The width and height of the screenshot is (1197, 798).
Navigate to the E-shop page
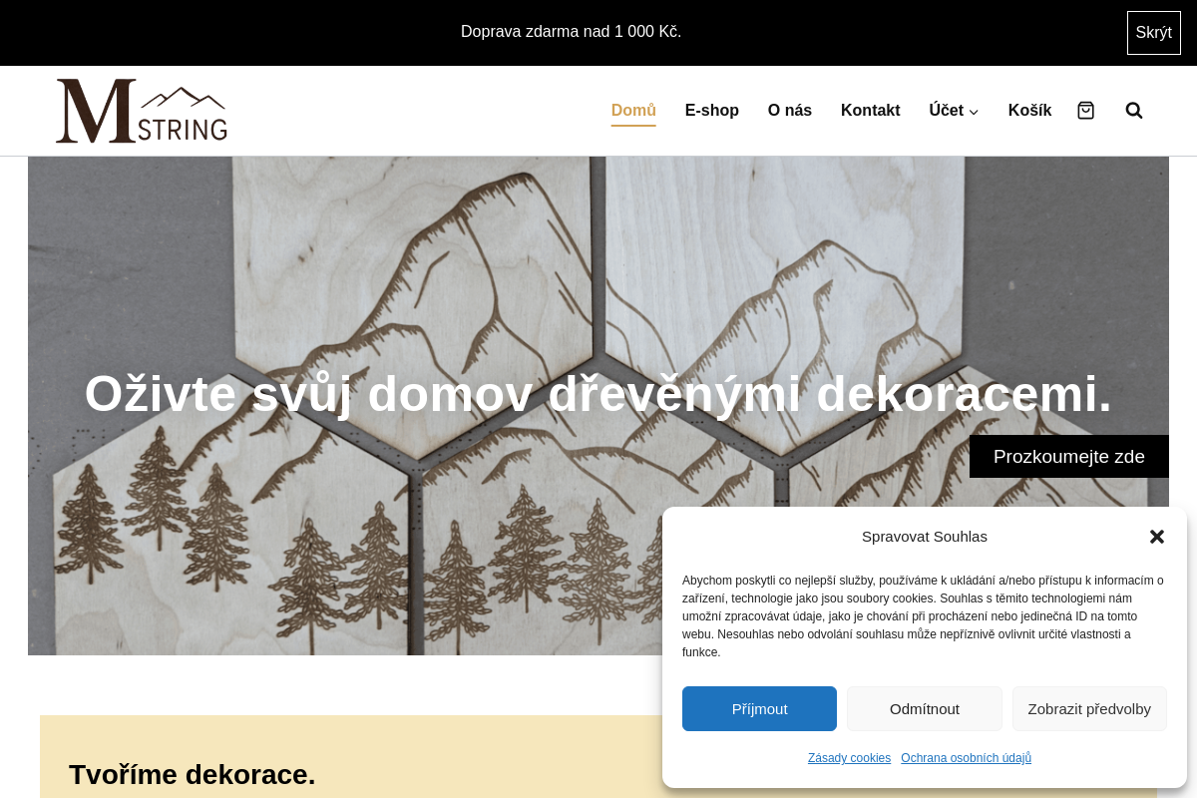click(x=711, y=110)
